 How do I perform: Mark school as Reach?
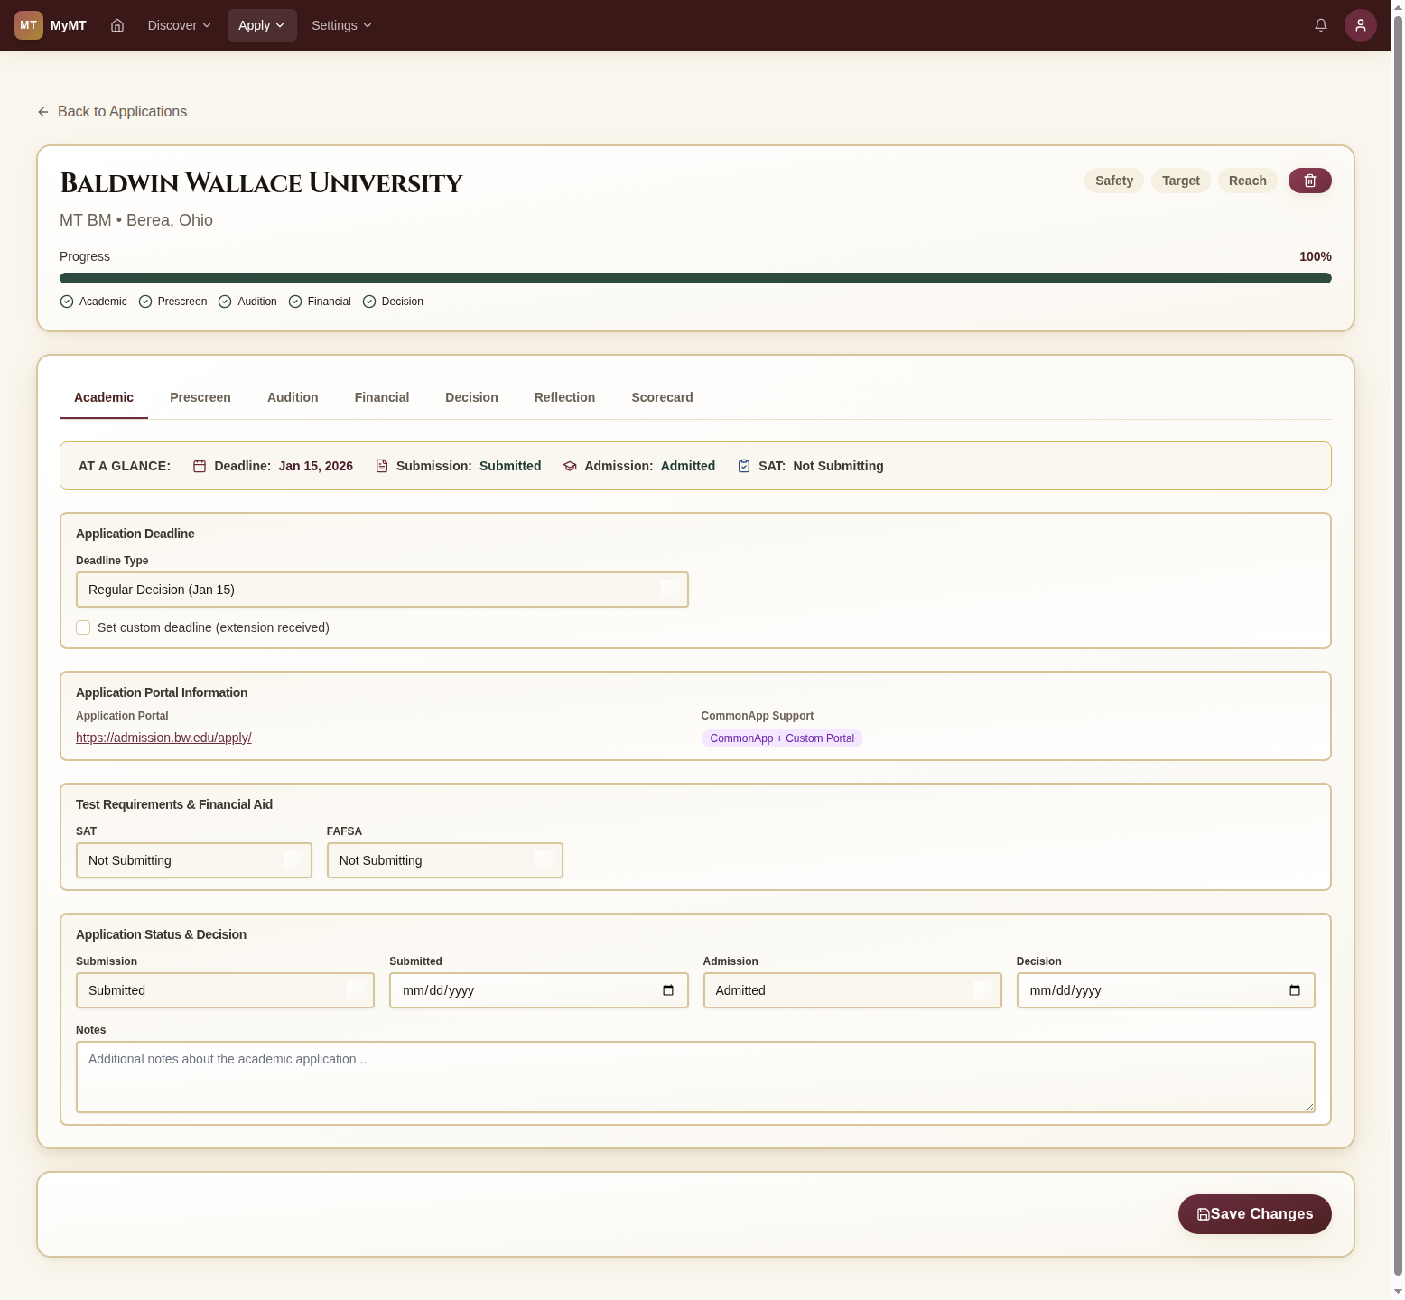pyautogui.click(x=1247, y=181)
